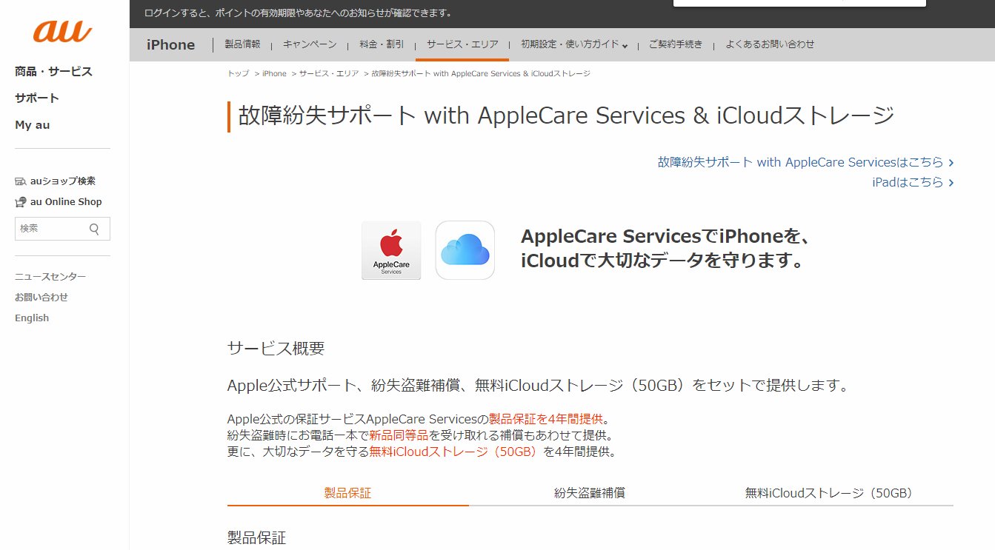
Task: Go to 商品・サービス in sidebar
Action: pos(53,72)
